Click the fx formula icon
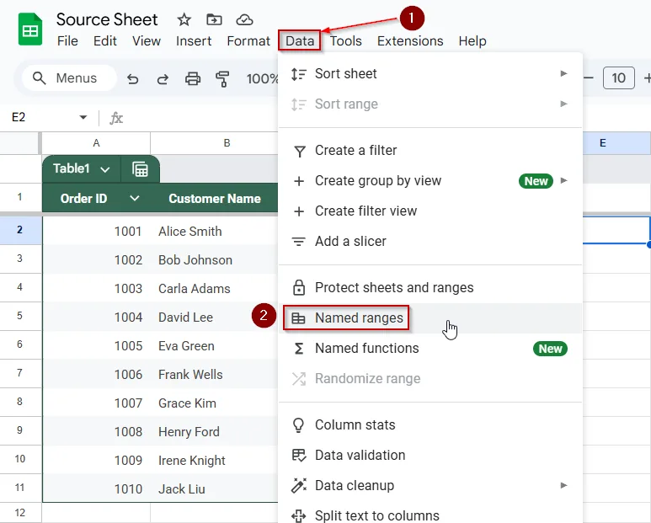 (x=116, y=118)
